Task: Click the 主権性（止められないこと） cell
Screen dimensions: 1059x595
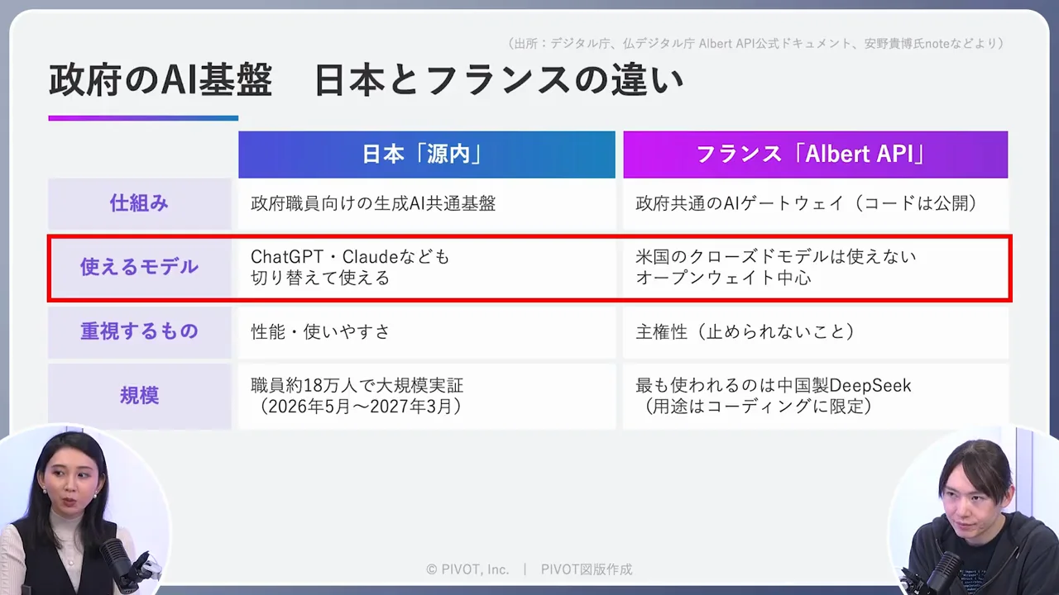Action: click(815, 331)
